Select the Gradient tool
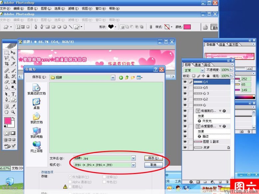The image size is (259, 194). [13, 82]
